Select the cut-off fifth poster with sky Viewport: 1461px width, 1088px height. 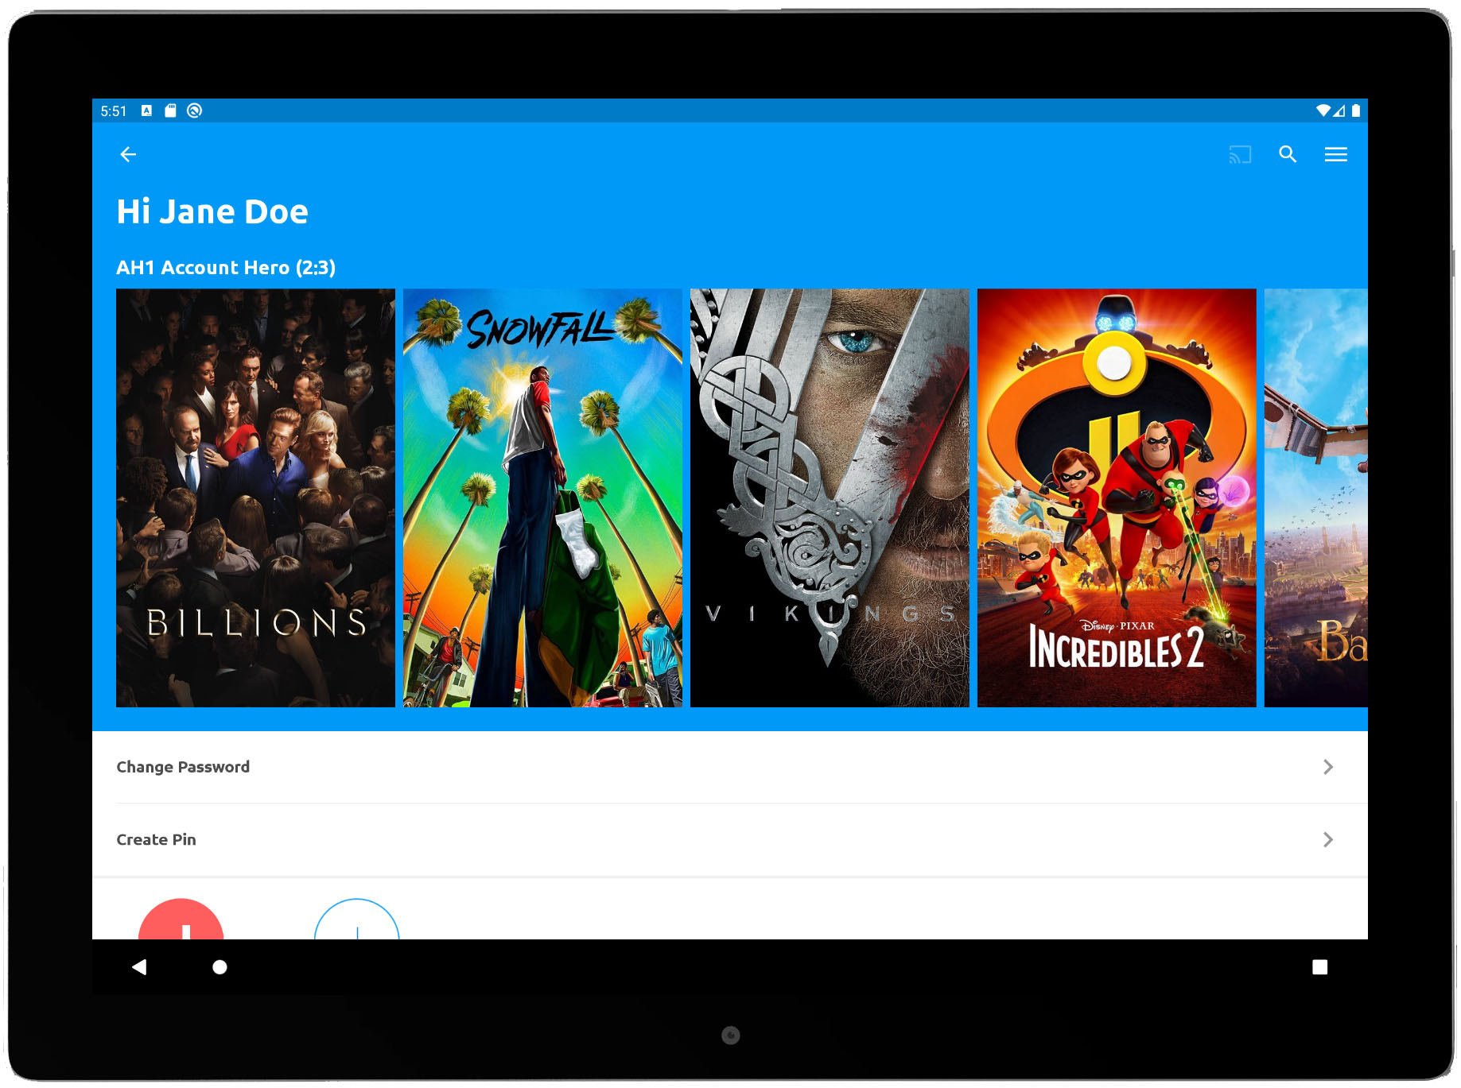click(x=1316, y=498)
